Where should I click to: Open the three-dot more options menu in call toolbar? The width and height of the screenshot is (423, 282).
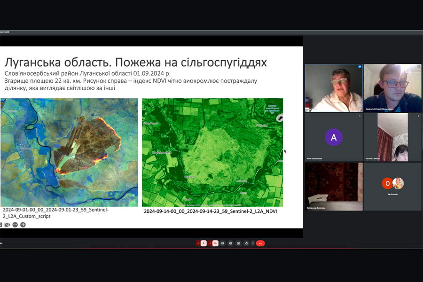pos(253,243)
